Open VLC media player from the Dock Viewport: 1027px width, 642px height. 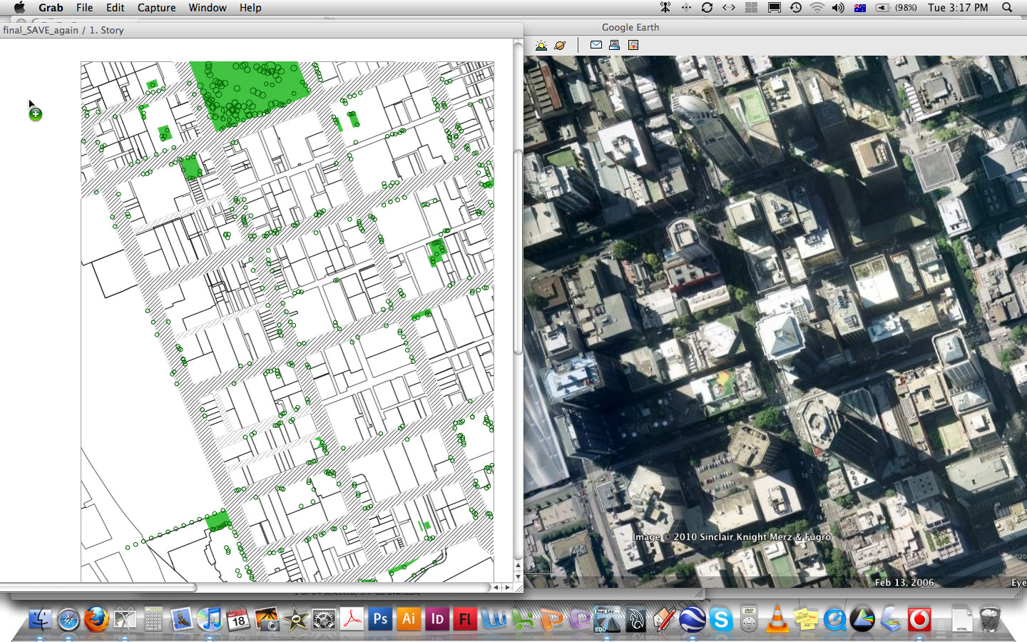click(779, 620)
